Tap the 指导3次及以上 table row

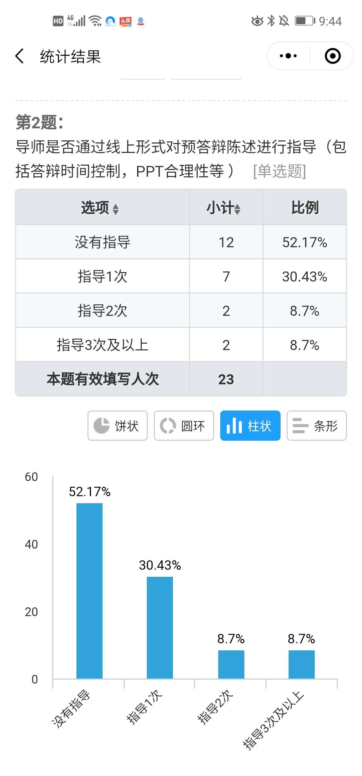coord(103,345)
